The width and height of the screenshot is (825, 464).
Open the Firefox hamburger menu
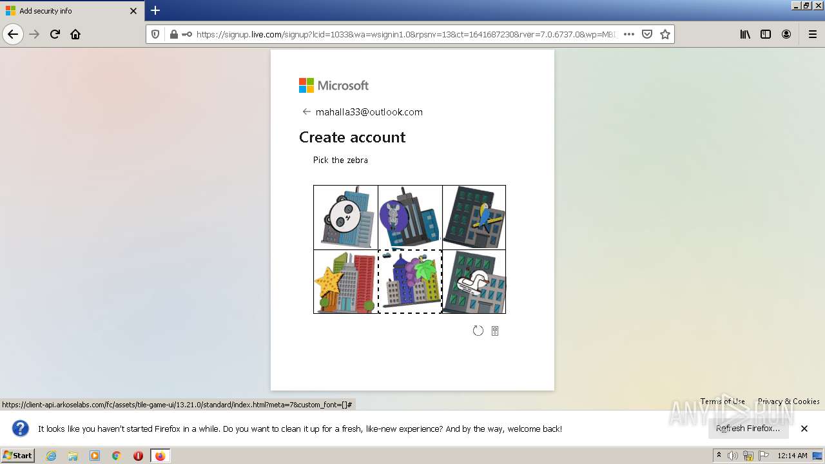point(812,34)
